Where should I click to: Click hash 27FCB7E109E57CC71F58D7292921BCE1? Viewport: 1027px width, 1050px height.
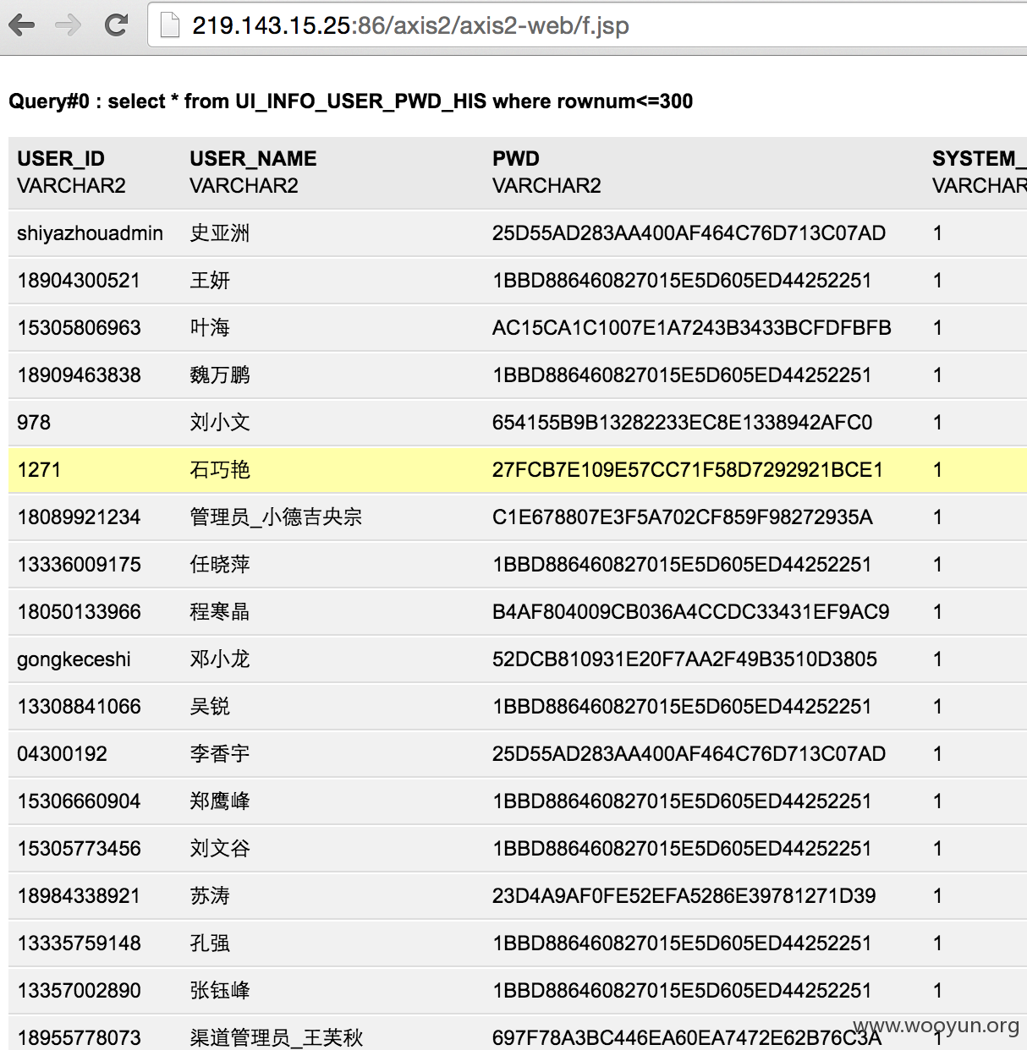[688, 470]
